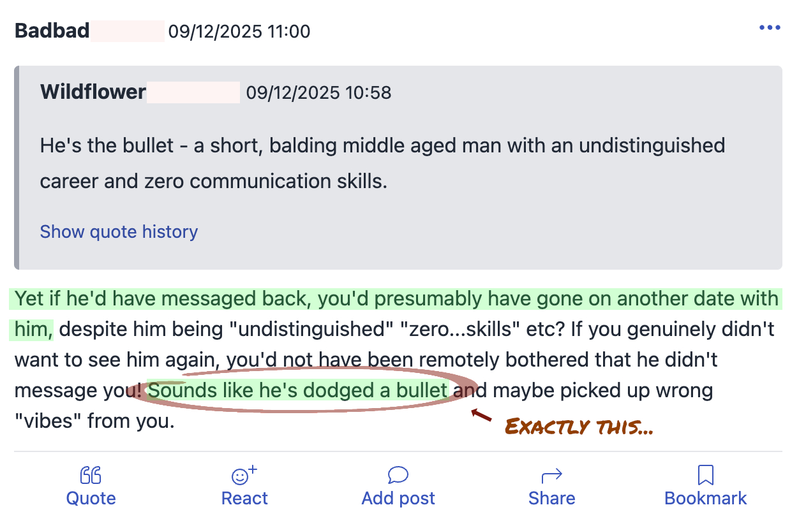Select the Share action label
This screenshot has width=799, height=519.
551,499
